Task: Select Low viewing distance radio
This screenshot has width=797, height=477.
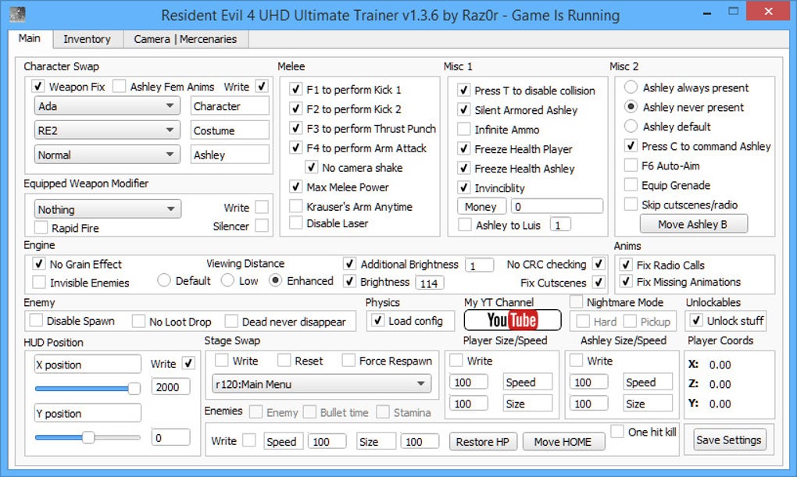Action: pyautogui.click(x=227, y=280)
